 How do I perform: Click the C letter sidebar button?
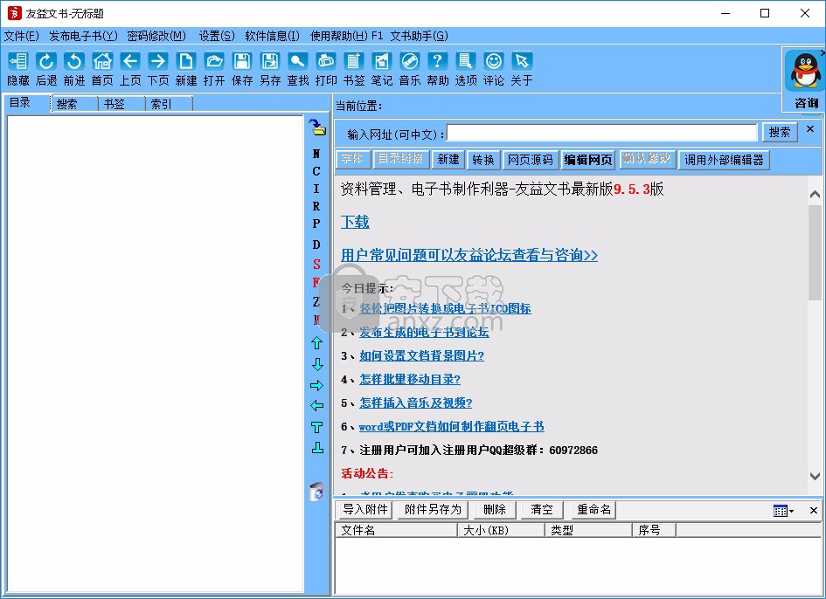click(316, 171)
